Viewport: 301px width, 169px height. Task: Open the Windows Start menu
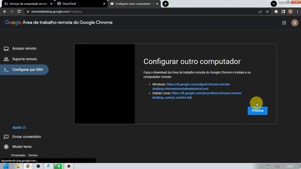click(x=6, y=166)
